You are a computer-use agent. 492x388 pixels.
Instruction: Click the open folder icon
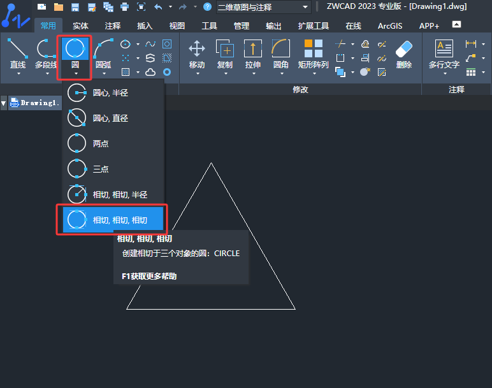[59, 6]
